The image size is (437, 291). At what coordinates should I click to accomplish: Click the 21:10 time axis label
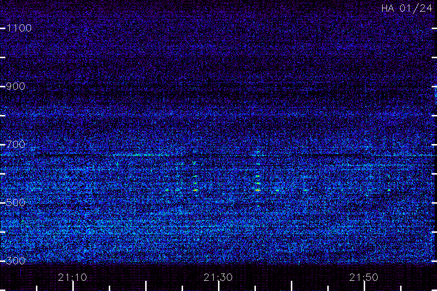(72, 277)
